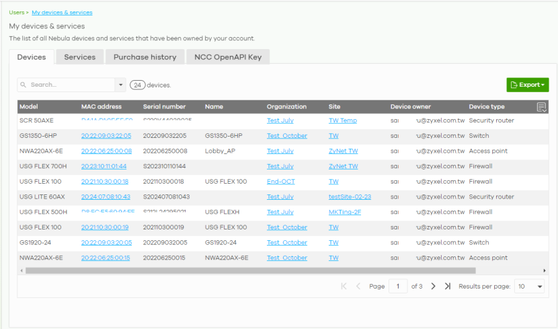Click the search magnifier icon

[x=24, y=85]
